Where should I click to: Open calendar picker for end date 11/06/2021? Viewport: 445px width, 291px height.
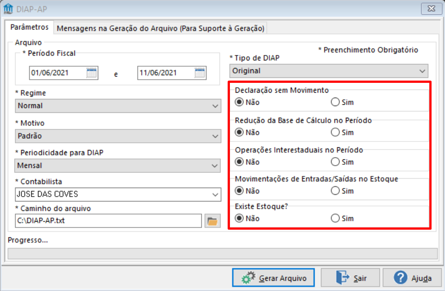(200, 73)
